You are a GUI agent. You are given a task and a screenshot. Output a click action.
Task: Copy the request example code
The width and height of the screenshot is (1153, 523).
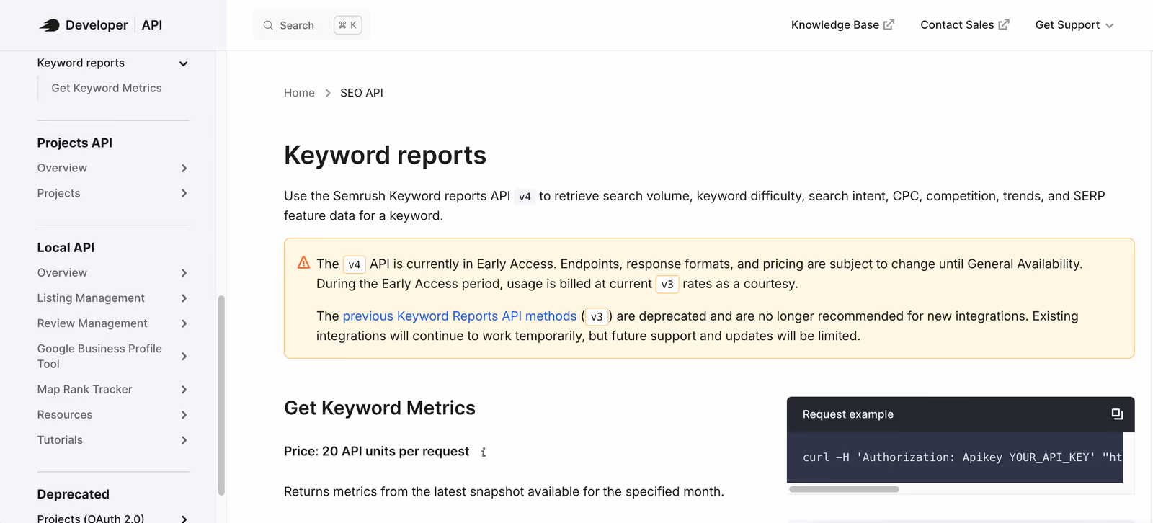pos(1117,414)
